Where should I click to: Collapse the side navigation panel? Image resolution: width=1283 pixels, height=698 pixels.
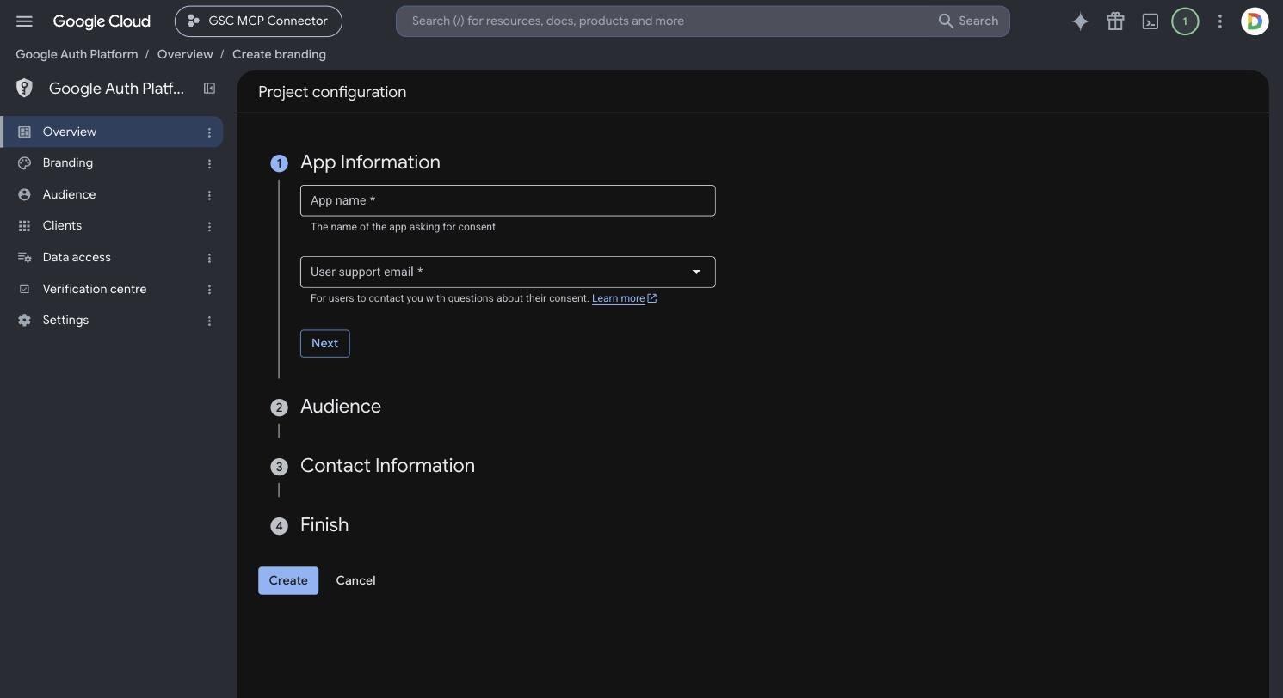point(209,89)
